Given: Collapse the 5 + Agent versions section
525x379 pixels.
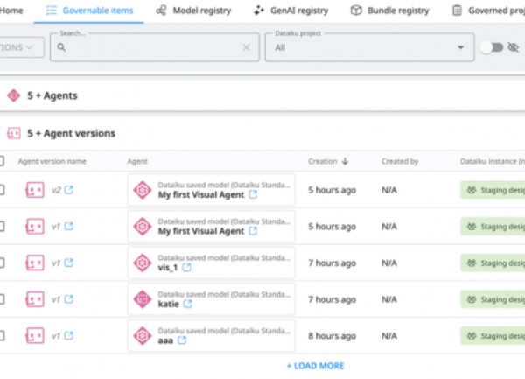Looking at the screenshot, I should (71, 133).
